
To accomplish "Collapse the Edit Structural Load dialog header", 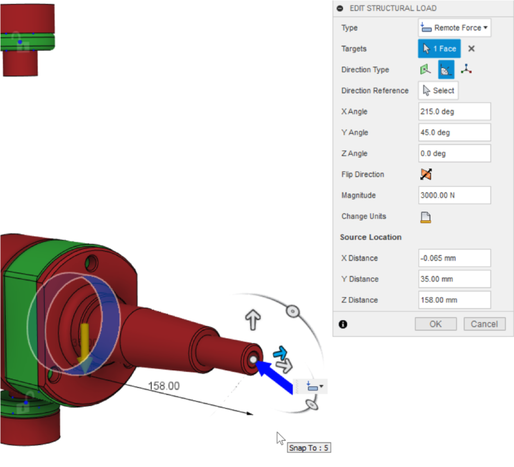I will point(340,8).
